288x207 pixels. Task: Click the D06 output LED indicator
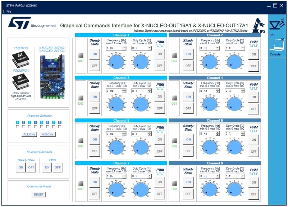click(x=174, y=141)
